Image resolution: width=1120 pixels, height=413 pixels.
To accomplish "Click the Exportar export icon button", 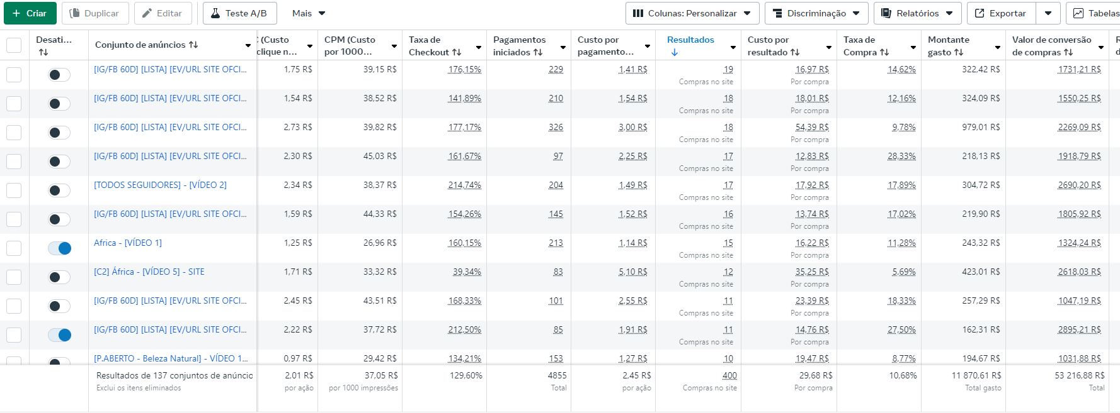I will click(1000, 13).
